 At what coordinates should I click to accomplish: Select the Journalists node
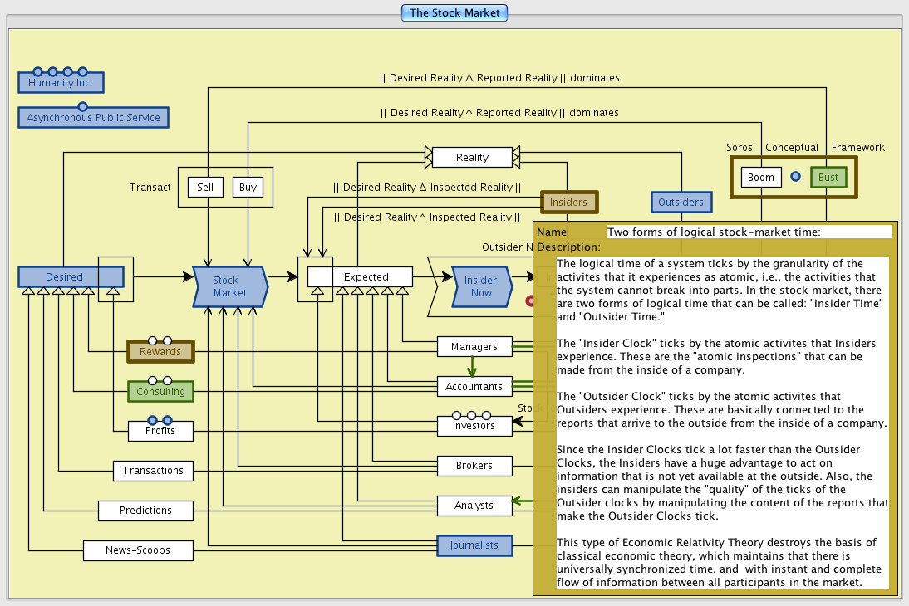[x=474, y=545]
